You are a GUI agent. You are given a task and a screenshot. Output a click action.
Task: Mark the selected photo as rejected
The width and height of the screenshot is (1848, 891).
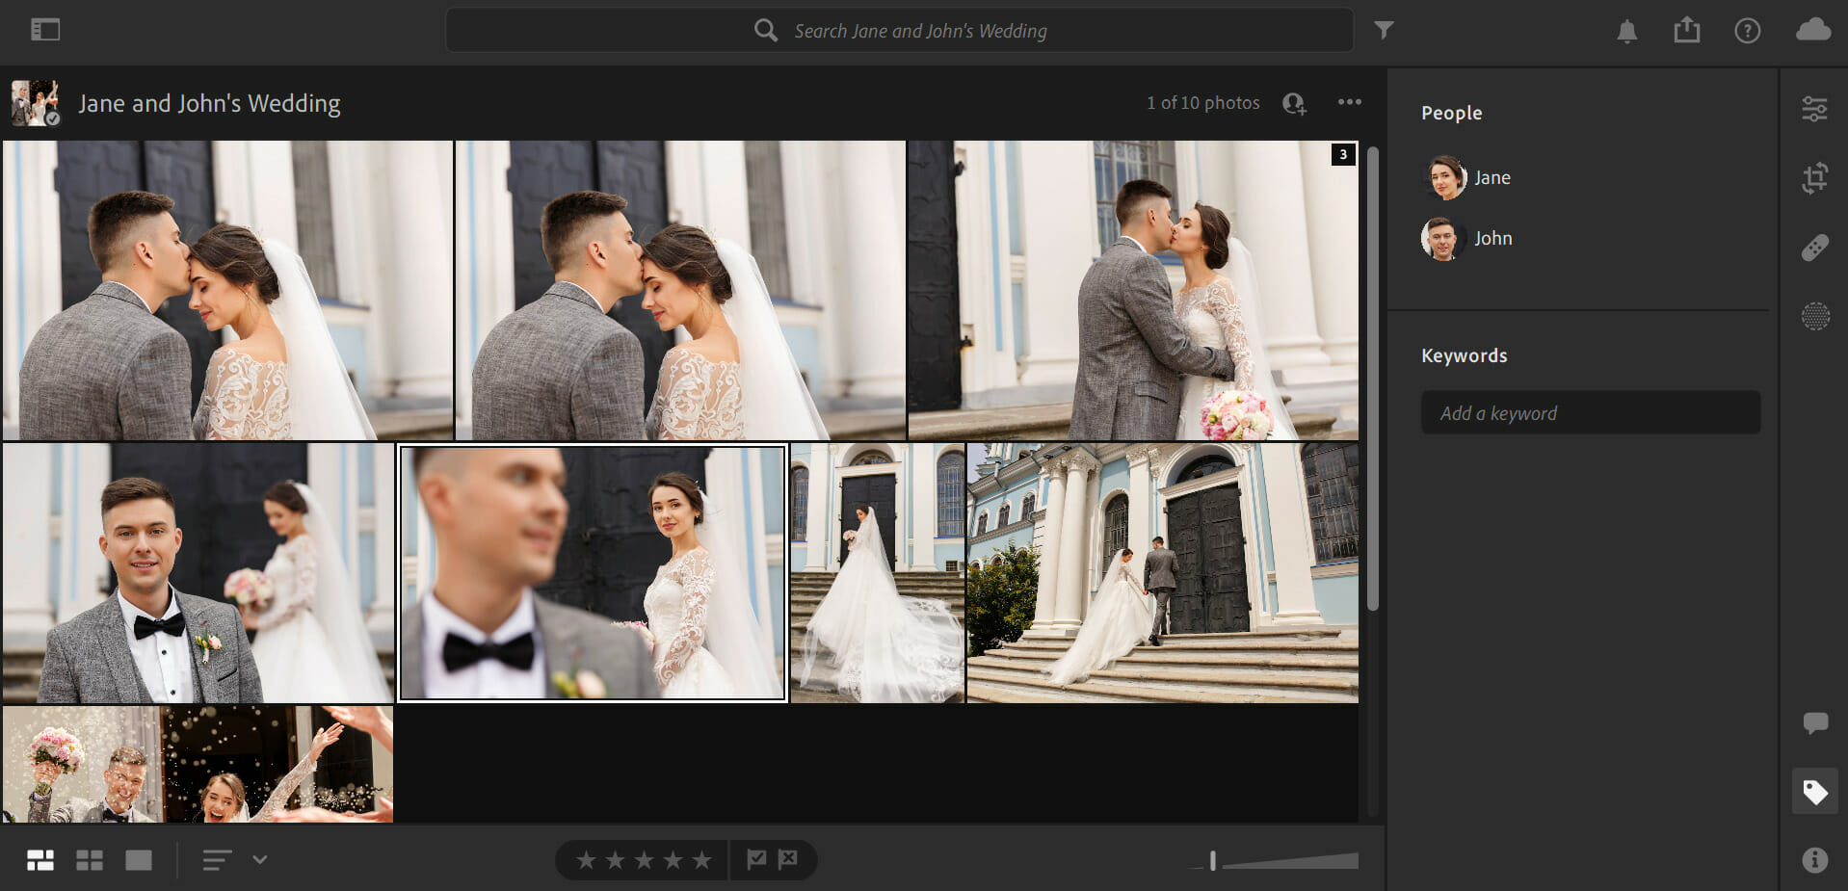(789, 859)
